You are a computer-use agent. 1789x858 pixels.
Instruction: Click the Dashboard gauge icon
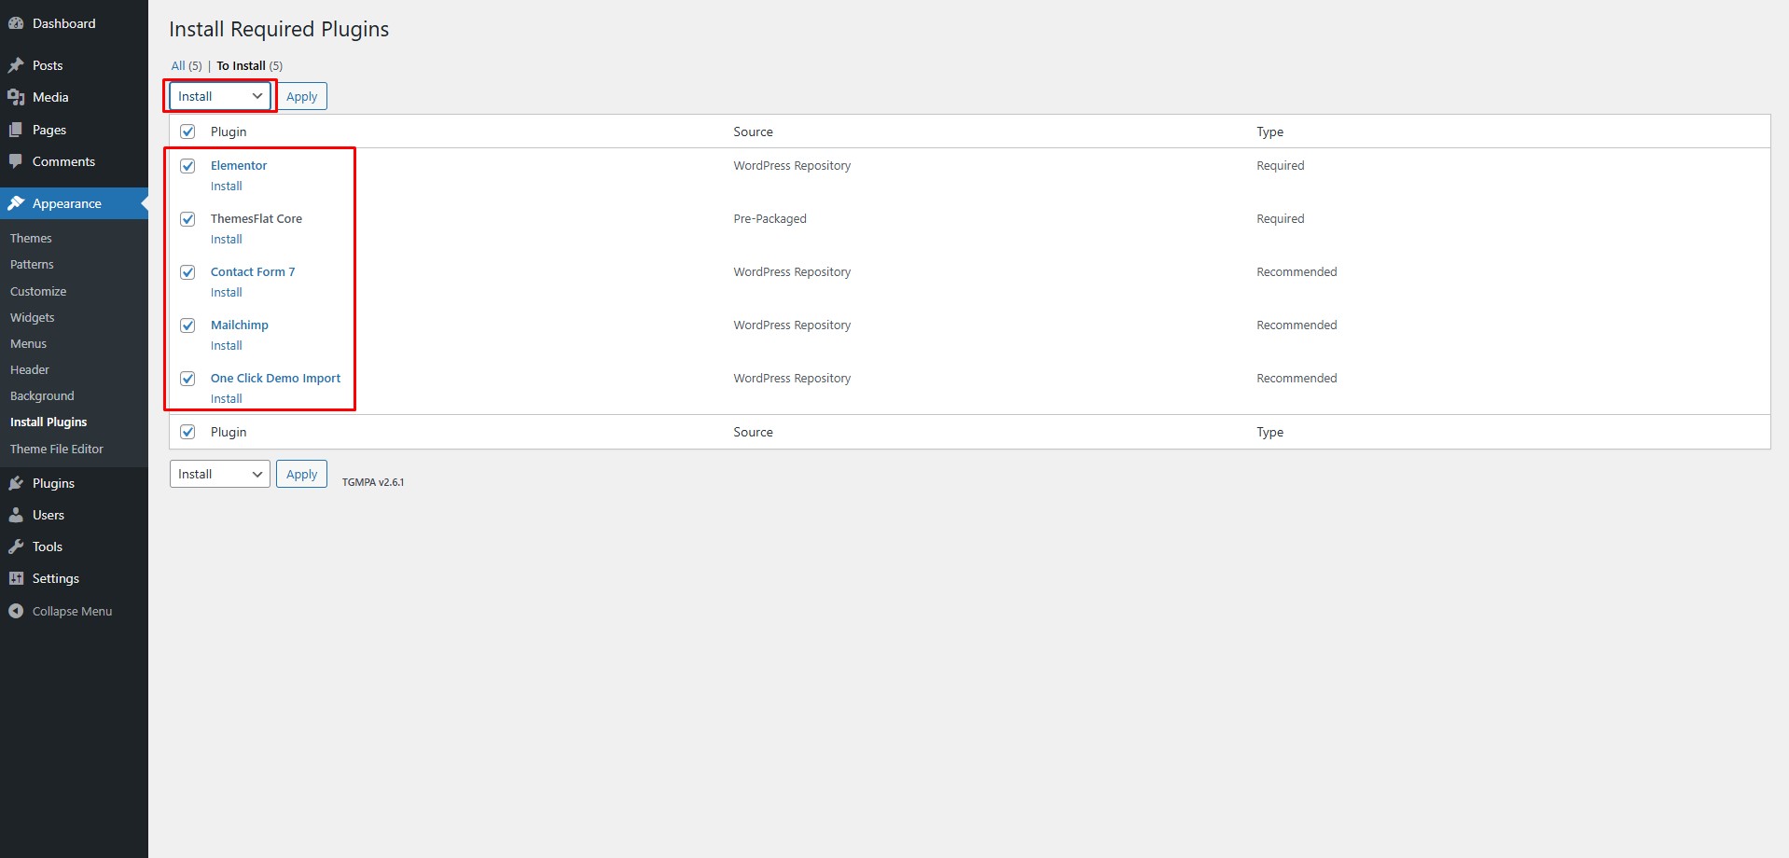pos(16,23)
